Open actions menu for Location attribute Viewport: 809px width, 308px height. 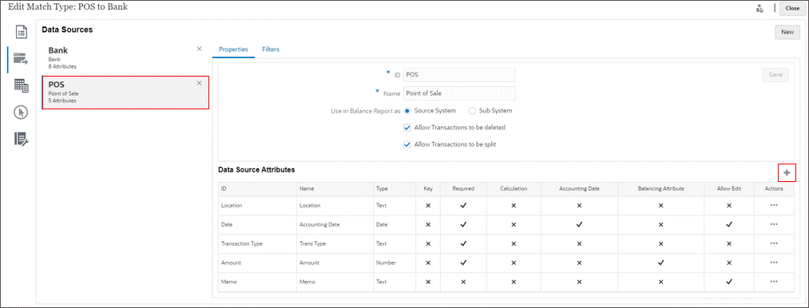773,205
